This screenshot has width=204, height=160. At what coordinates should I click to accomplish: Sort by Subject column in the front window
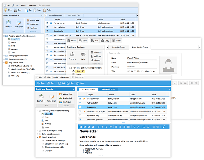coord(97,95)
